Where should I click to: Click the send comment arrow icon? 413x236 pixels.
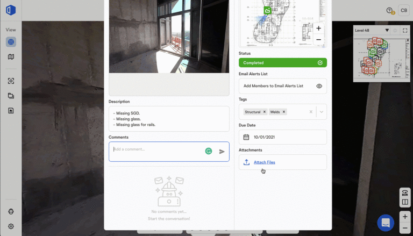click(222, 152)
